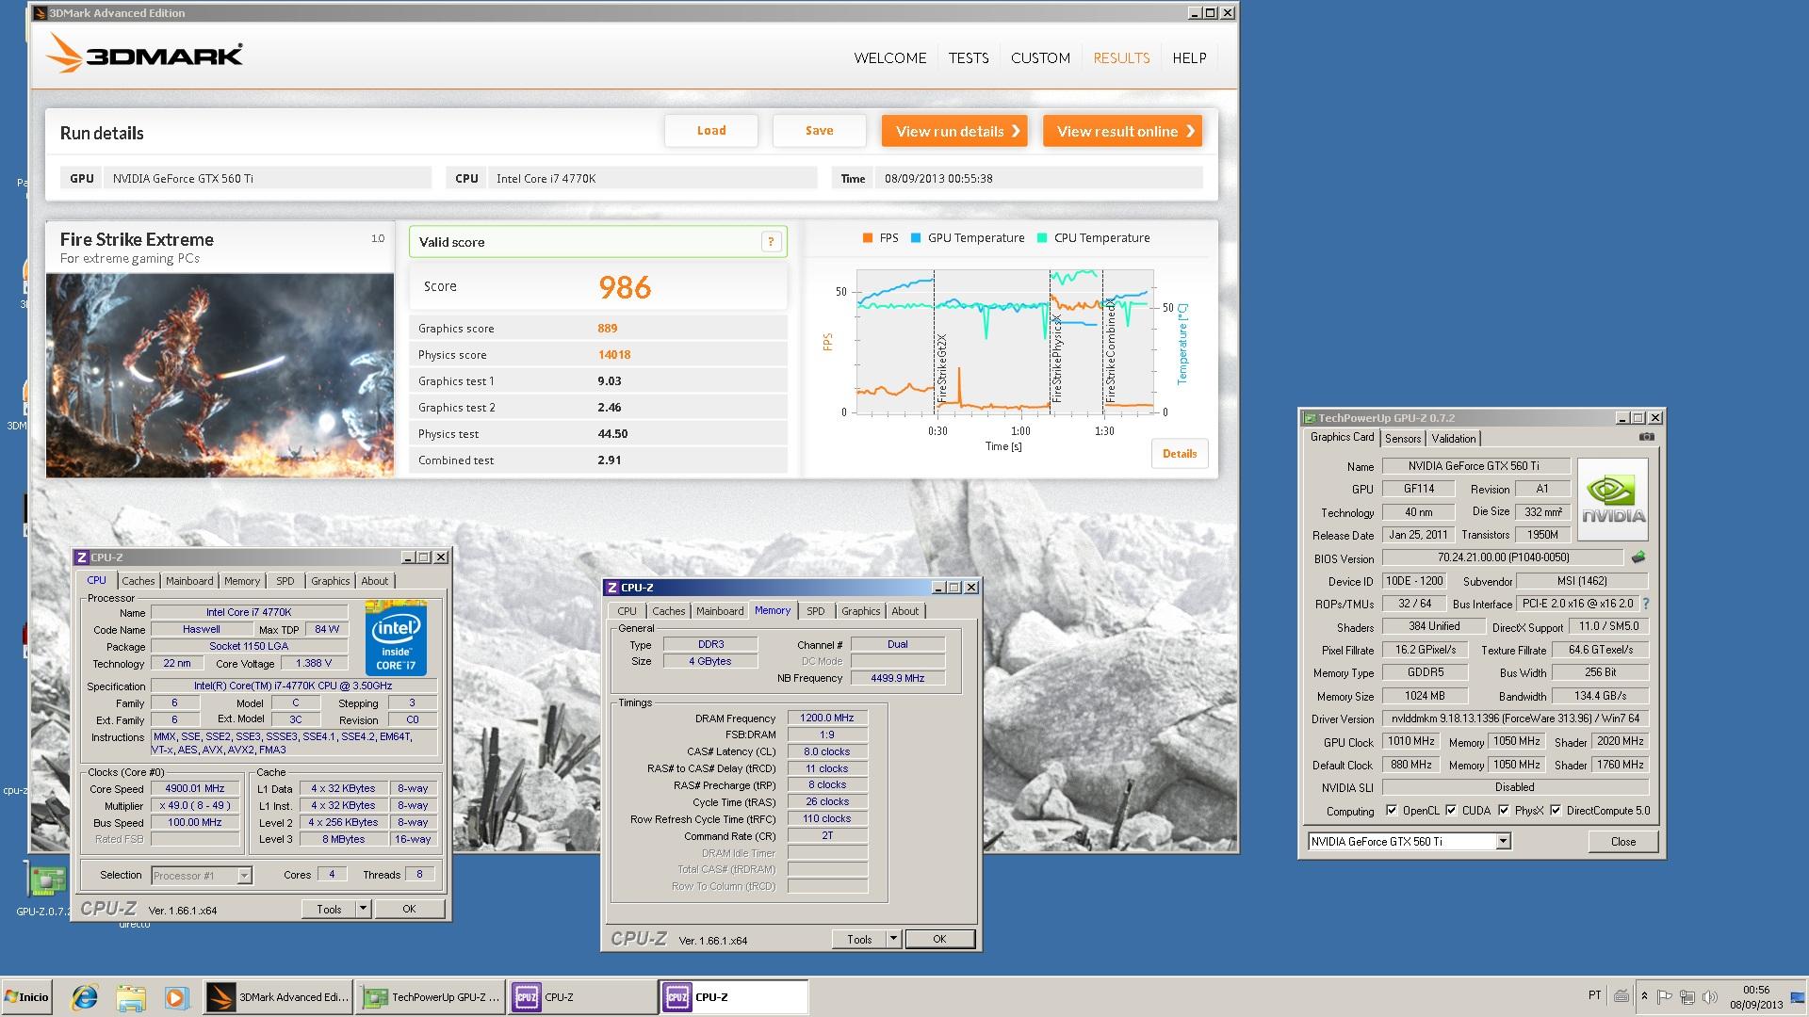
Task: Toggle OpenCL checkbox in GPU-Z
Action: (1392, 810)
